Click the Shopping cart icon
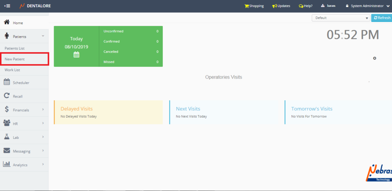The image size is (392, 191). click(x=247, y=6)
